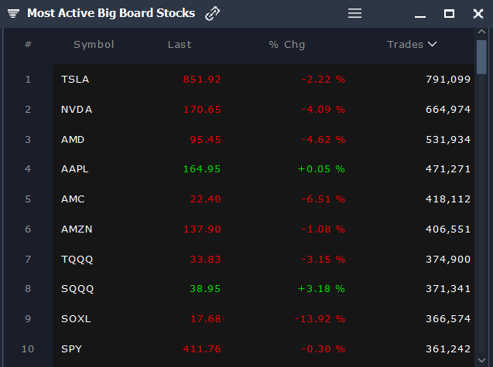Screen dimensions: 493x367
Task: Select the TQQQ symbol
Action: point(77,260)
